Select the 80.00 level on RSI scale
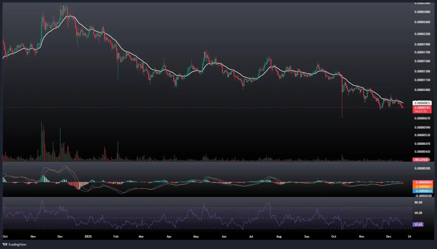 pos(418,202)
